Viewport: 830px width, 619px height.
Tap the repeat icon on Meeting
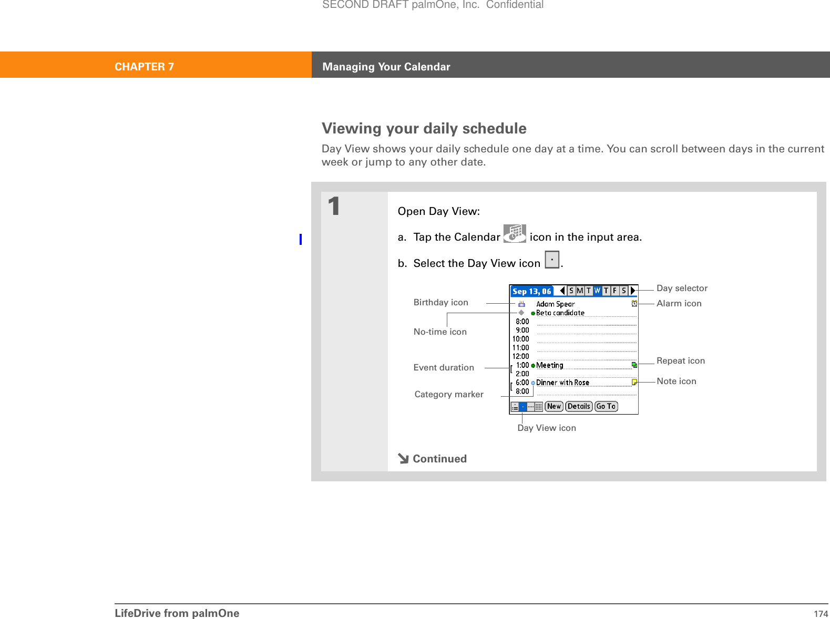pyautogui.click(x=634, y=365)
